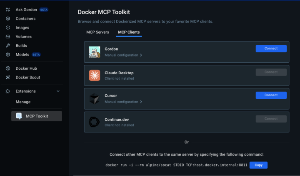This screenshot has width=300, height=176.
Task: Click disabled Connect for Continue.dev
Action: 271,119
